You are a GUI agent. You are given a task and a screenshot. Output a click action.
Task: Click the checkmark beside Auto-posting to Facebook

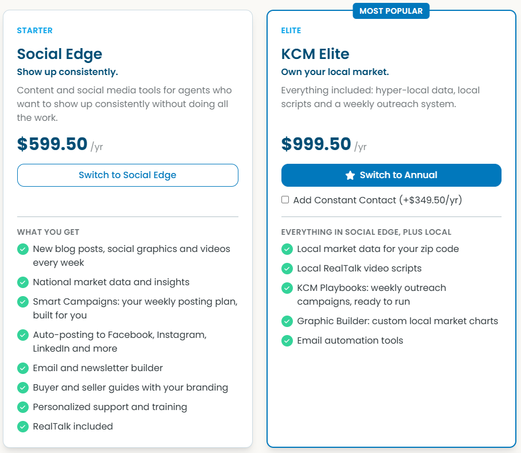[23, 335]
